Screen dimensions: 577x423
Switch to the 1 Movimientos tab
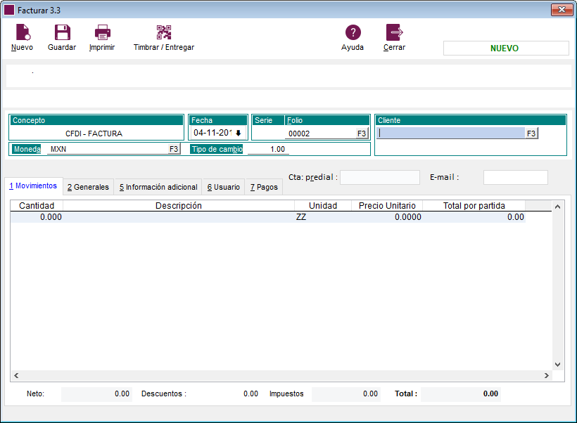point(34,186)
